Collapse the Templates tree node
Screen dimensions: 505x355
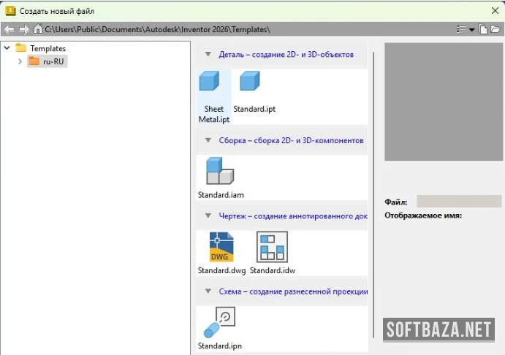pos(7,48)
